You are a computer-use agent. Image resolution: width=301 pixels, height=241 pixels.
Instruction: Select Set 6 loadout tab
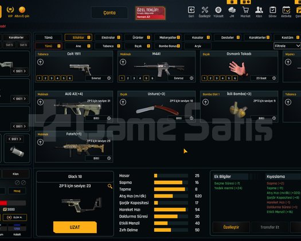pyautogui.click(x=24, y=45)
